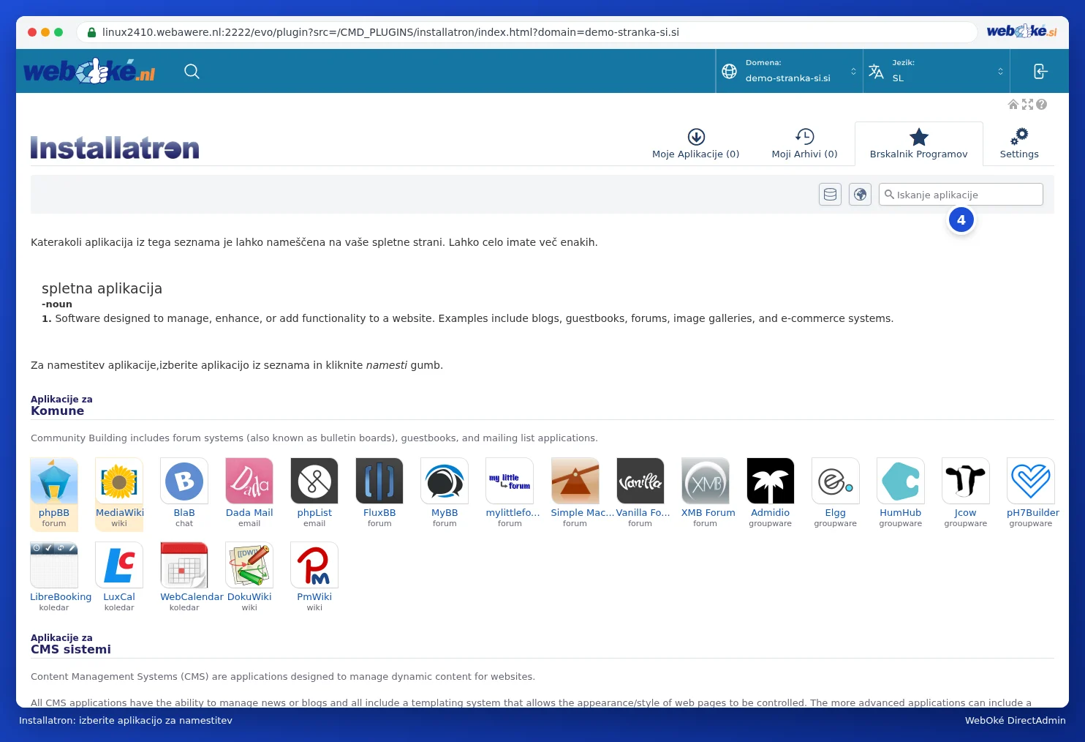The width and height of the screenshot is (1085, 742).
Task: Open the Domena domain dropdown
Action: [x=790, y=71]
